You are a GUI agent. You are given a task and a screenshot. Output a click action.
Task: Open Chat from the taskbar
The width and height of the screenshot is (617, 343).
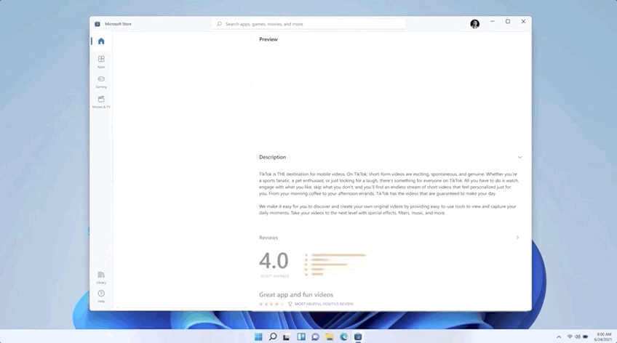[x=315, y=336]
